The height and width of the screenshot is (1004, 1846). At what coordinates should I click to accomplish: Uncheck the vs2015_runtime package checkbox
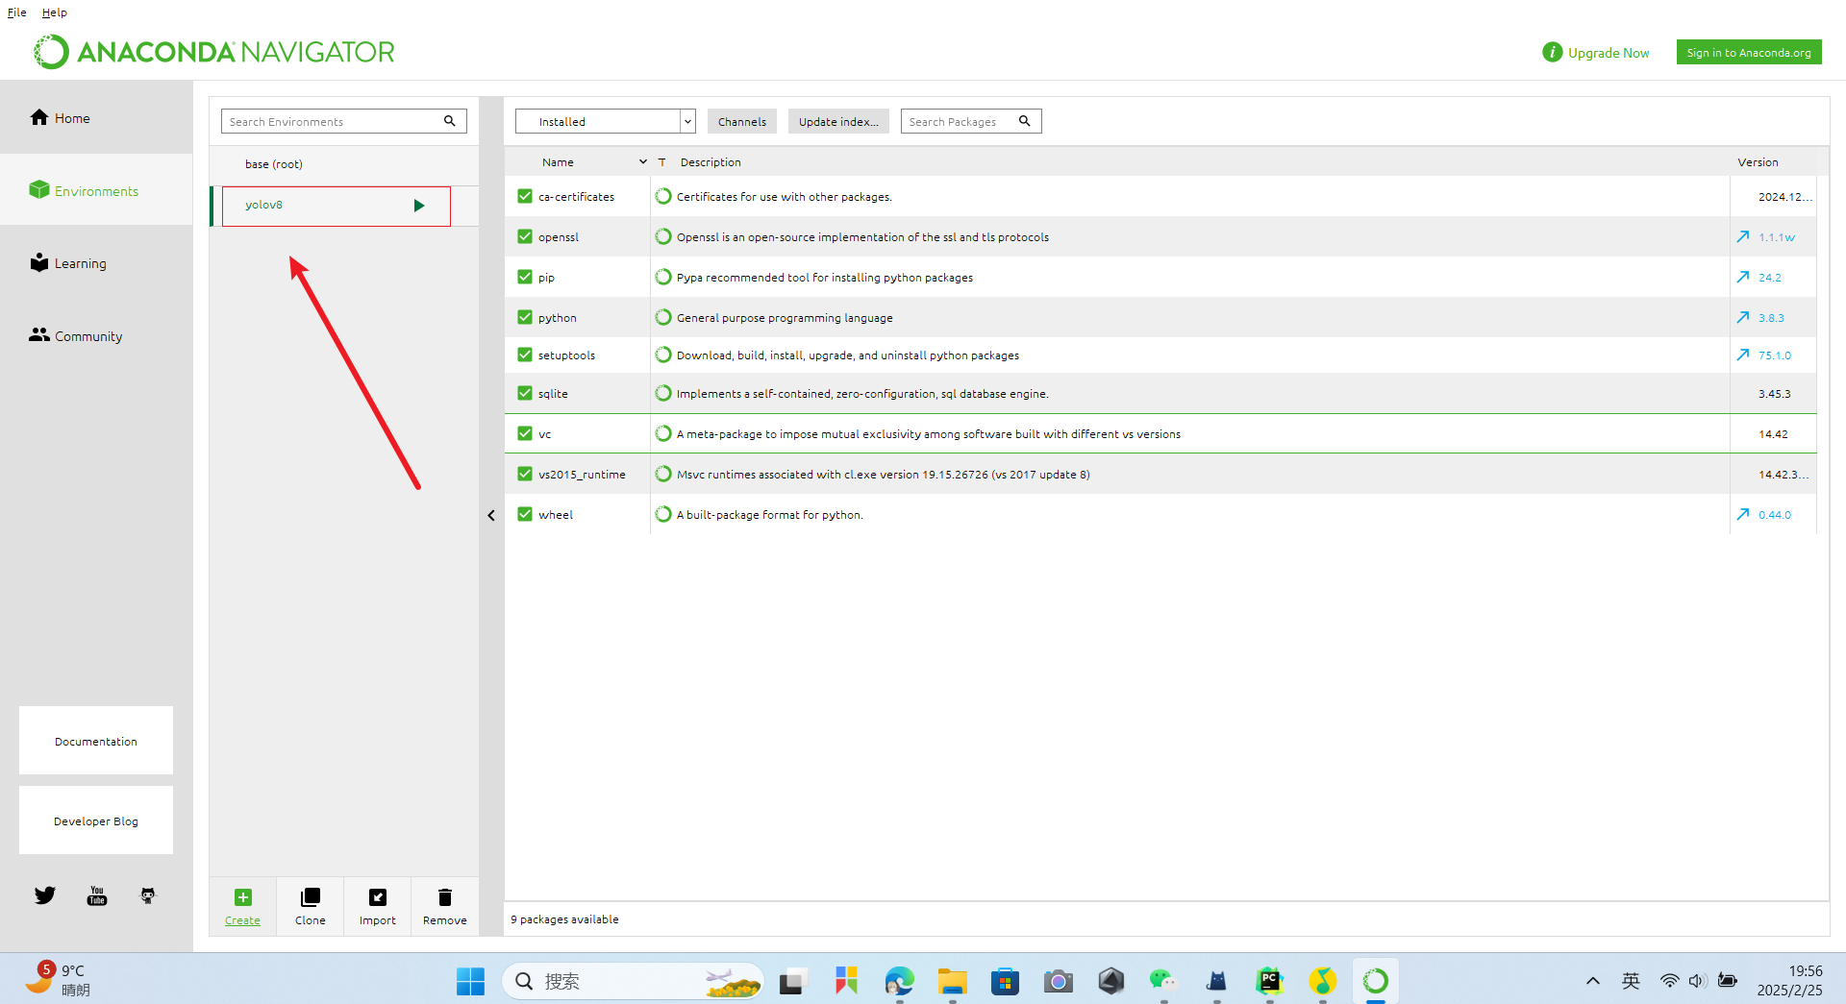pyautogui.click(x=525, y=474)
